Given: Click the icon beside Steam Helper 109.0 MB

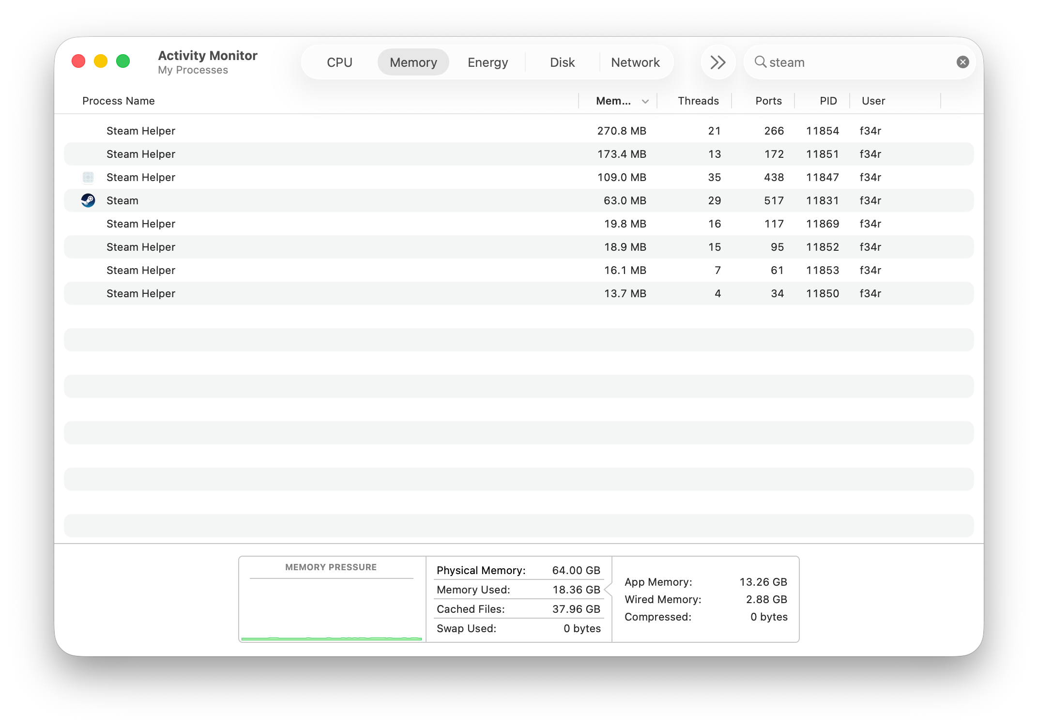Looking at the screenshot, I should click(88, 177).
